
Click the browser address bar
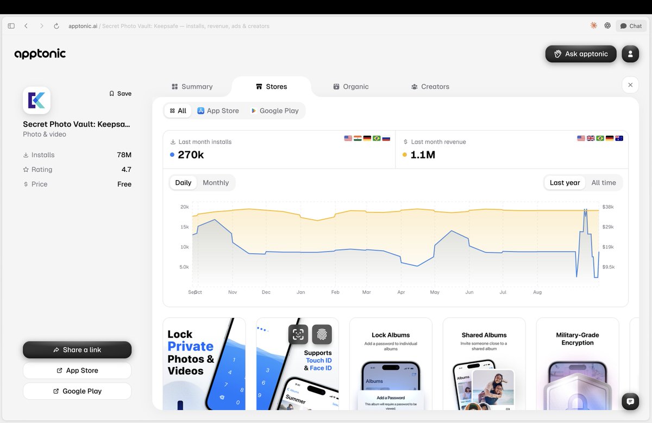[x=169, y=26]
